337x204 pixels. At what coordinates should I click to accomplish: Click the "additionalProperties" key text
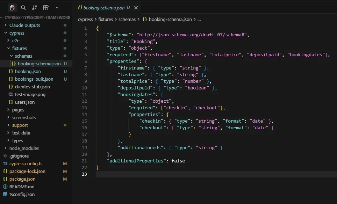click(x=136, y=161)
